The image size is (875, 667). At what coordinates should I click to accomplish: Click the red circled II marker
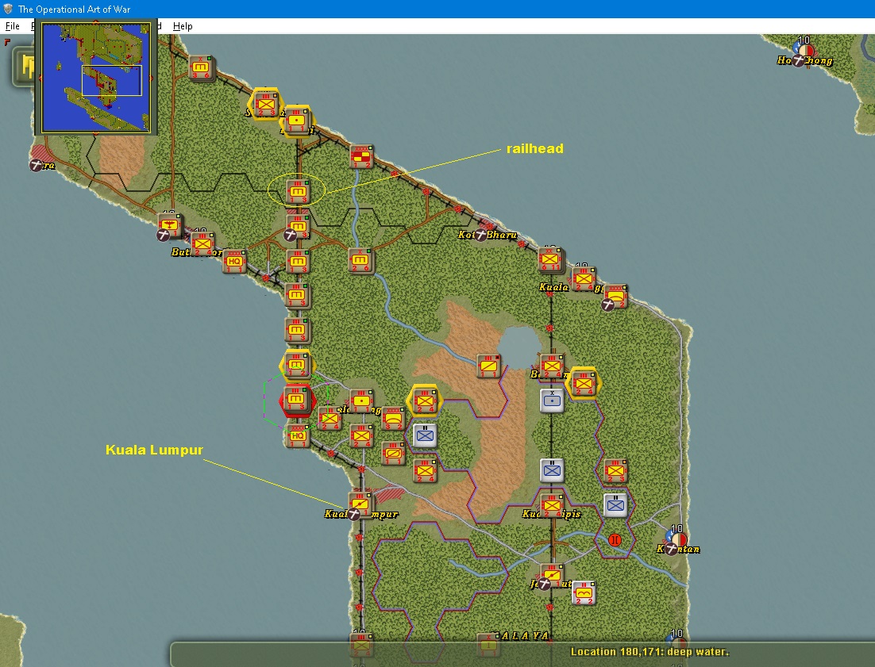[x=615, y=539]
